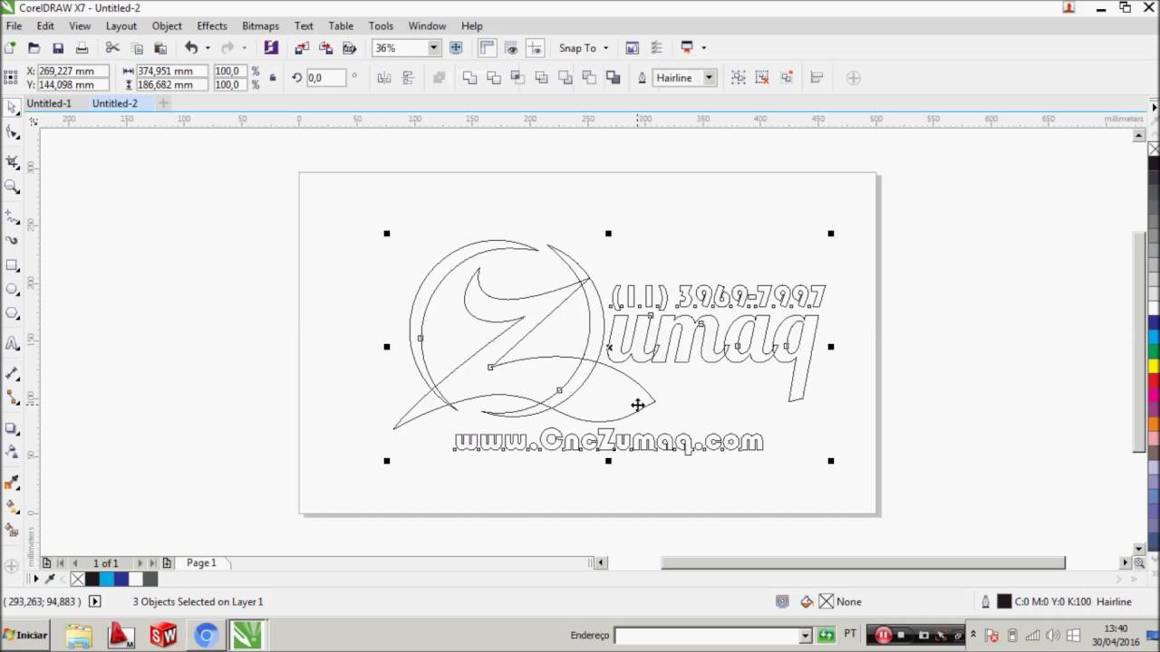The height and width of the screenshot is (652, 1160).
Task: Click the yellow swatch in right color palette
Action: click(1154, 367)
